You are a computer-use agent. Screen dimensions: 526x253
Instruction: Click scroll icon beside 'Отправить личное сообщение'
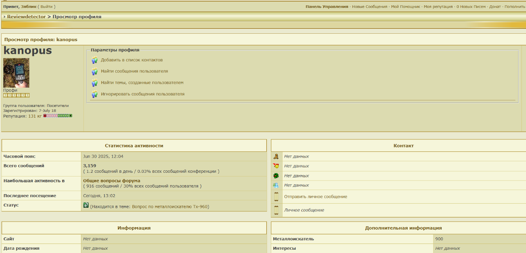click(x=276, y=197)
